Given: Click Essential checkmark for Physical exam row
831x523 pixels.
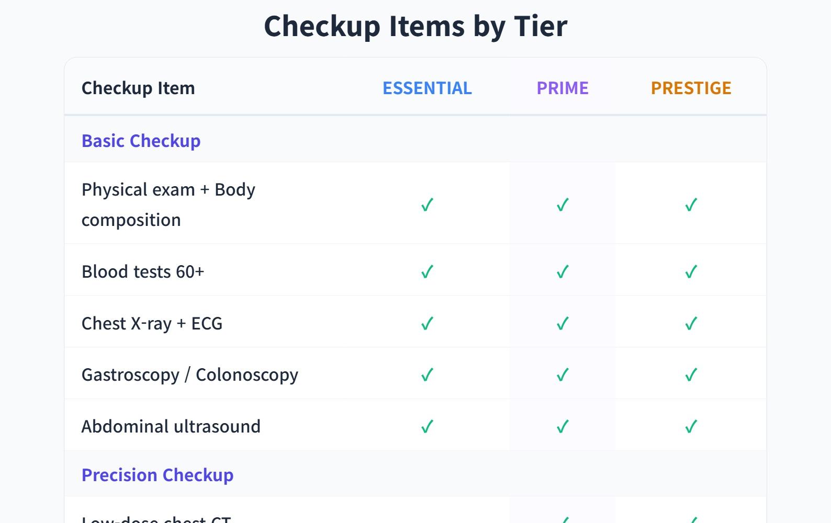Looking at the screenshot, I should click(x=427, y=204).
